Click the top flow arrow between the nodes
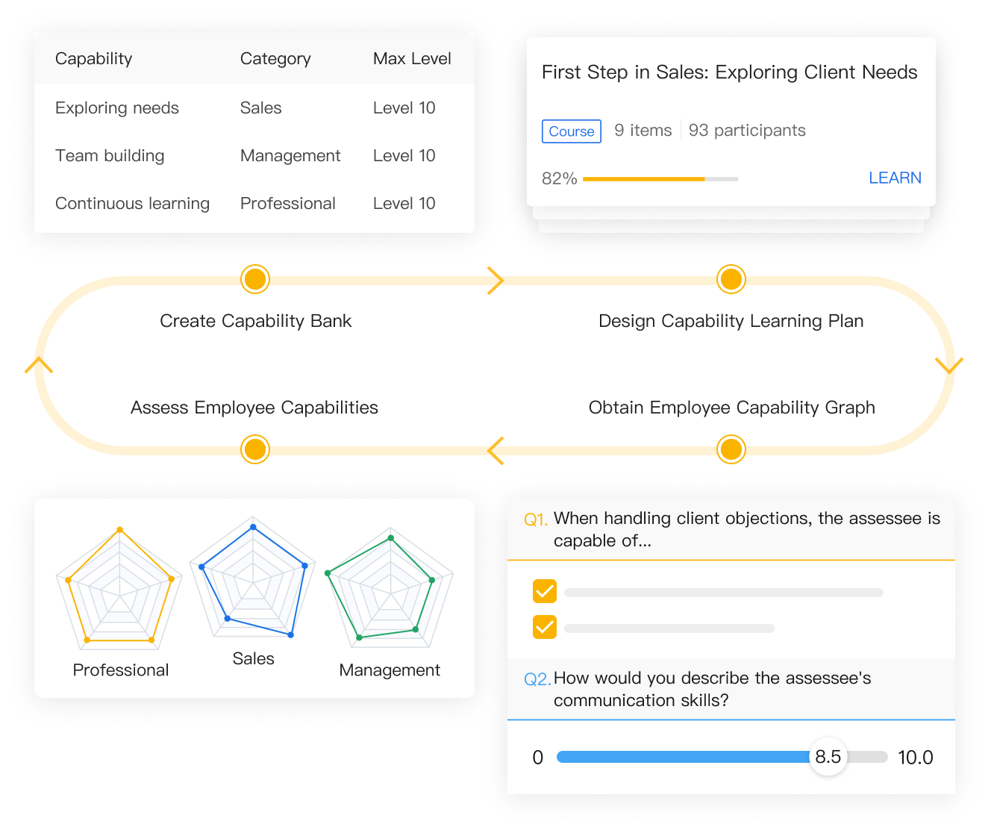 (x=496, y=281)
